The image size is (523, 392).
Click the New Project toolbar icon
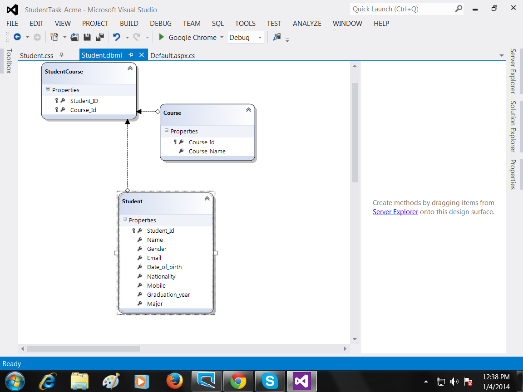(54, 37)
